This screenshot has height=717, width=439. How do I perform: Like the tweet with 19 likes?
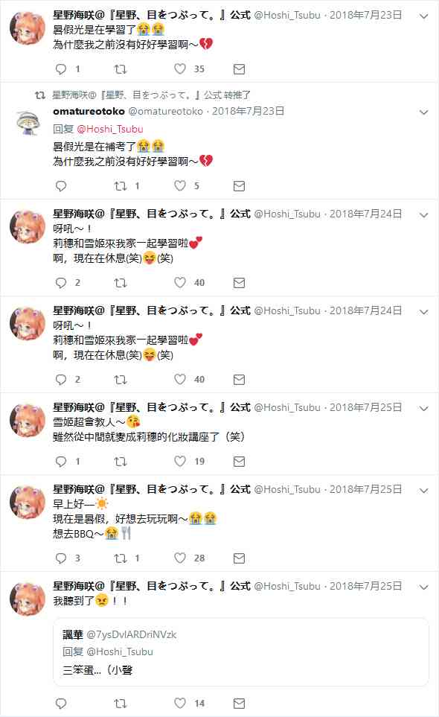(x=180, y=462)
